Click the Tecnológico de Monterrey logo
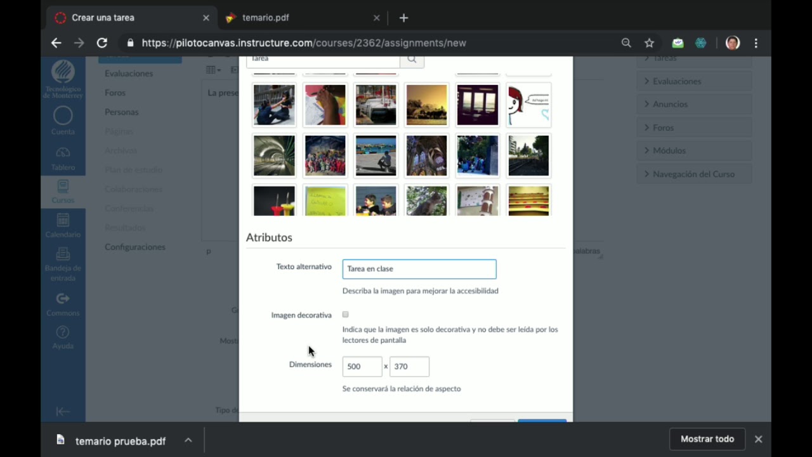Viewport: 812px width, 457px height. (63, 79)
